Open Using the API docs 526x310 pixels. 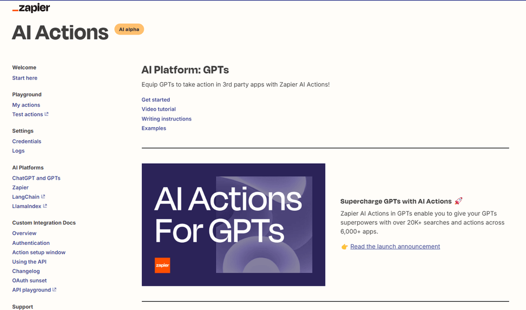[x=29, y=262]
